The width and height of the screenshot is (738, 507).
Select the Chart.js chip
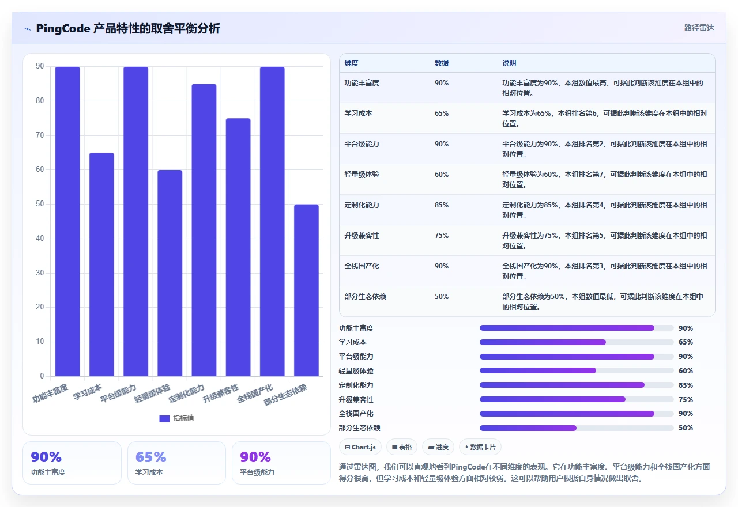360,447
